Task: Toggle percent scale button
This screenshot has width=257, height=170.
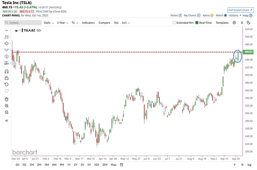Action: [x=242, y=165]
